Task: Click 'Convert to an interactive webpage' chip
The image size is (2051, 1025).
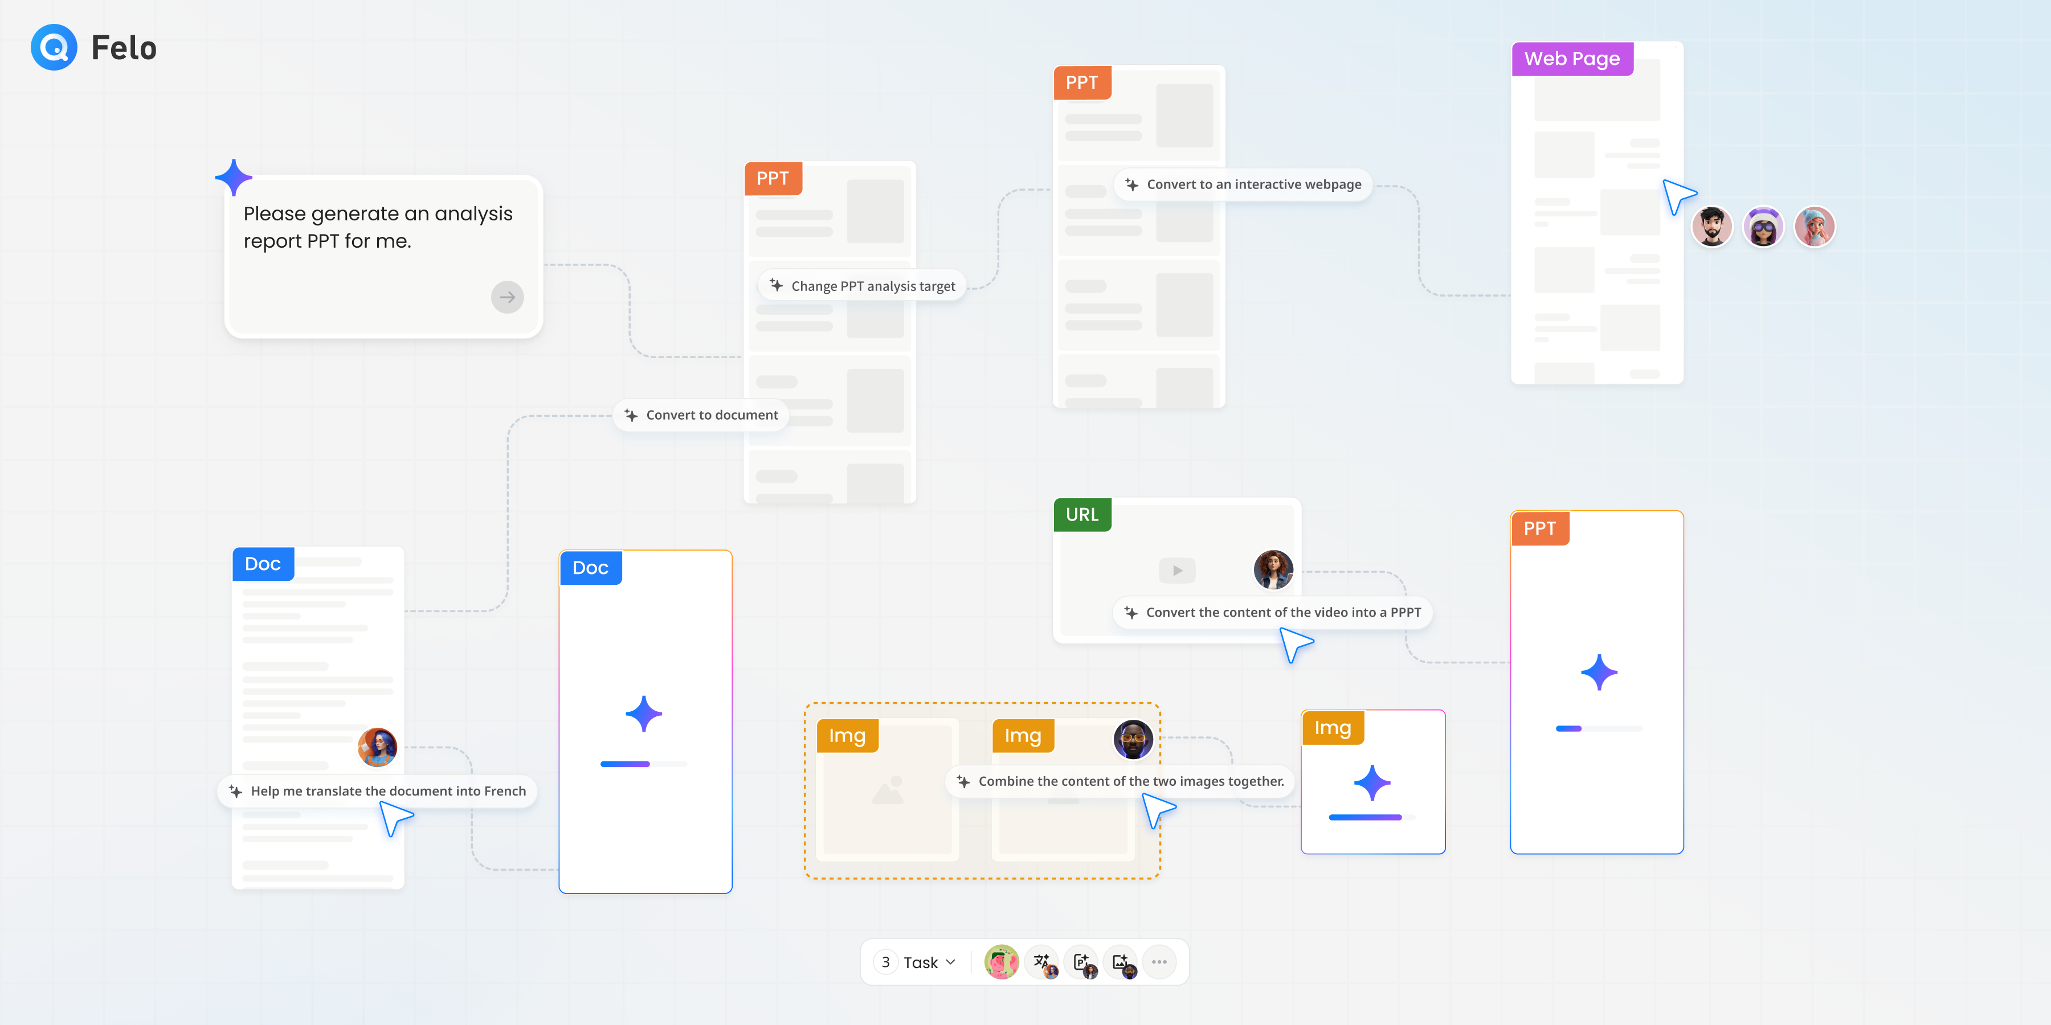Action: tap(1243, 184)
